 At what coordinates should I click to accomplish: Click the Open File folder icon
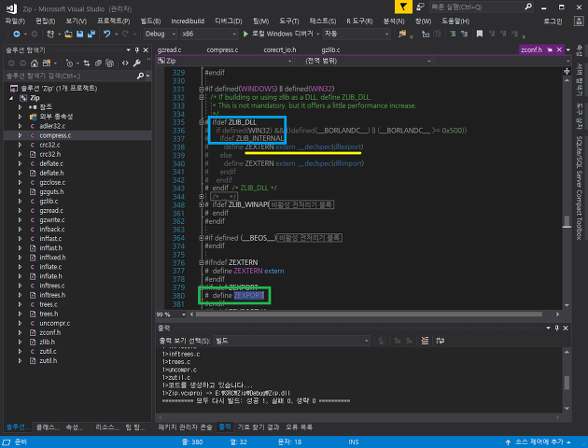68,35
